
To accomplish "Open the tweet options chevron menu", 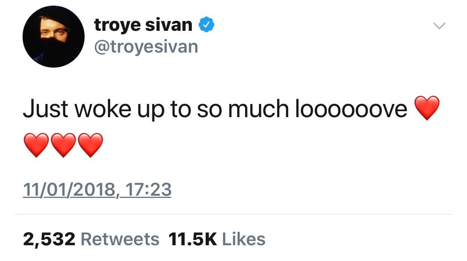I will pyautogui.click(x=439, y=26).
